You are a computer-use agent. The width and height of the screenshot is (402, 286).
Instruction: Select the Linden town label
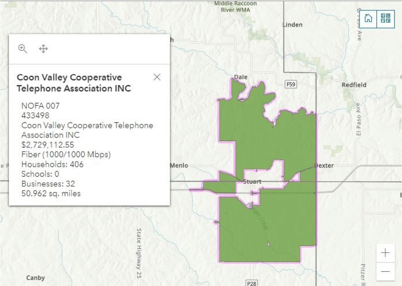coord(293,25)
